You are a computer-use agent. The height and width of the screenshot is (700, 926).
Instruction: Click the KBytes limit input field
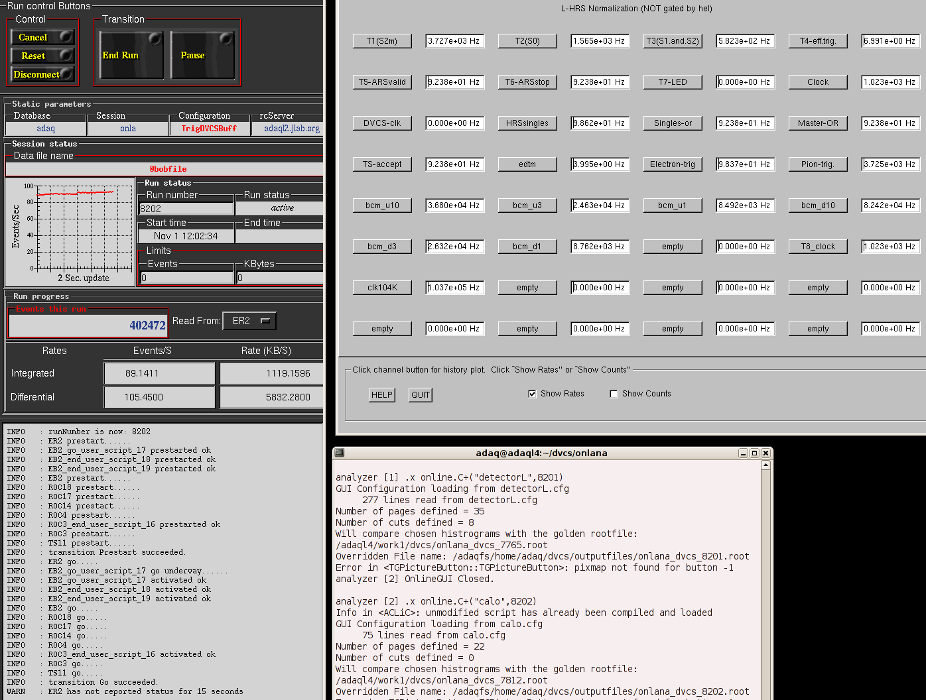click(279, 278)
